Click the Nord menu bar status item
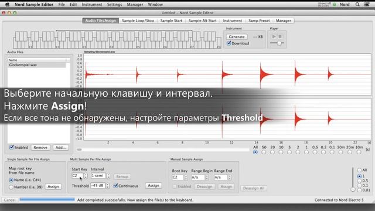Viewport: 375px width, 211px height. (345, 4)
